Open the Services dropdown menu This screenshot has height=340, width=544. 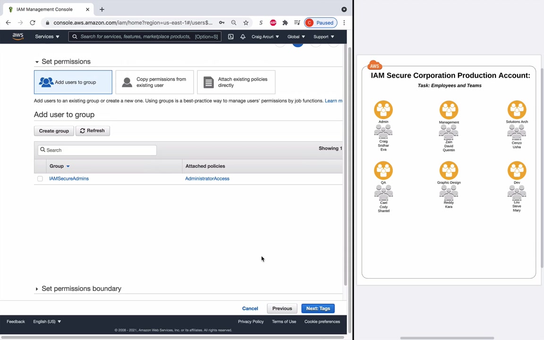coord(47,36)
